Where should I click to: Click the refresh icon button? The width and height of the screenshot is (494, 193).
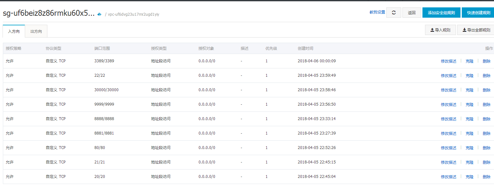pyautogui.click(x=393, y=13)
